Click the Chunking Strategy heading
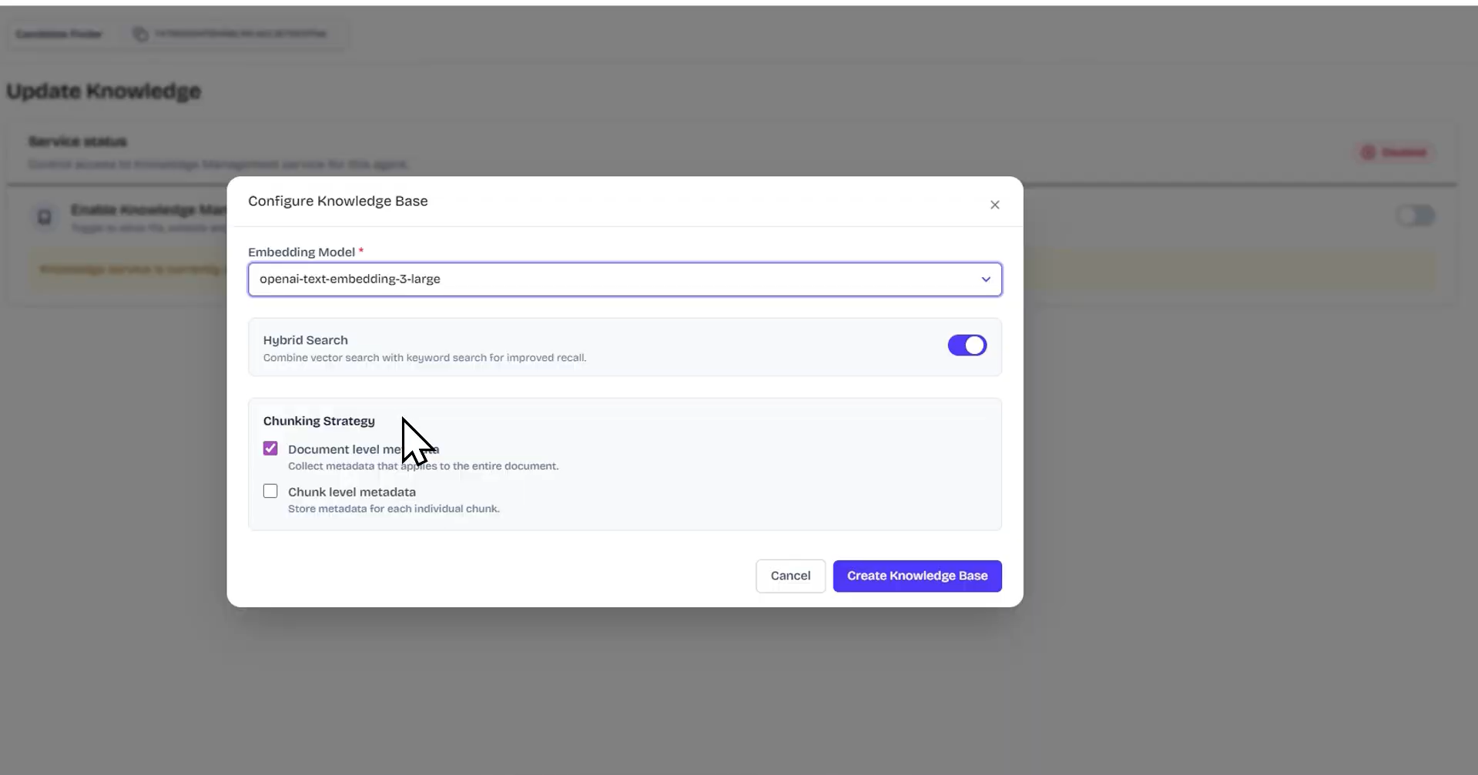Image resolution: width=1478 pixels, height=775 pixels. coord(319,421)
